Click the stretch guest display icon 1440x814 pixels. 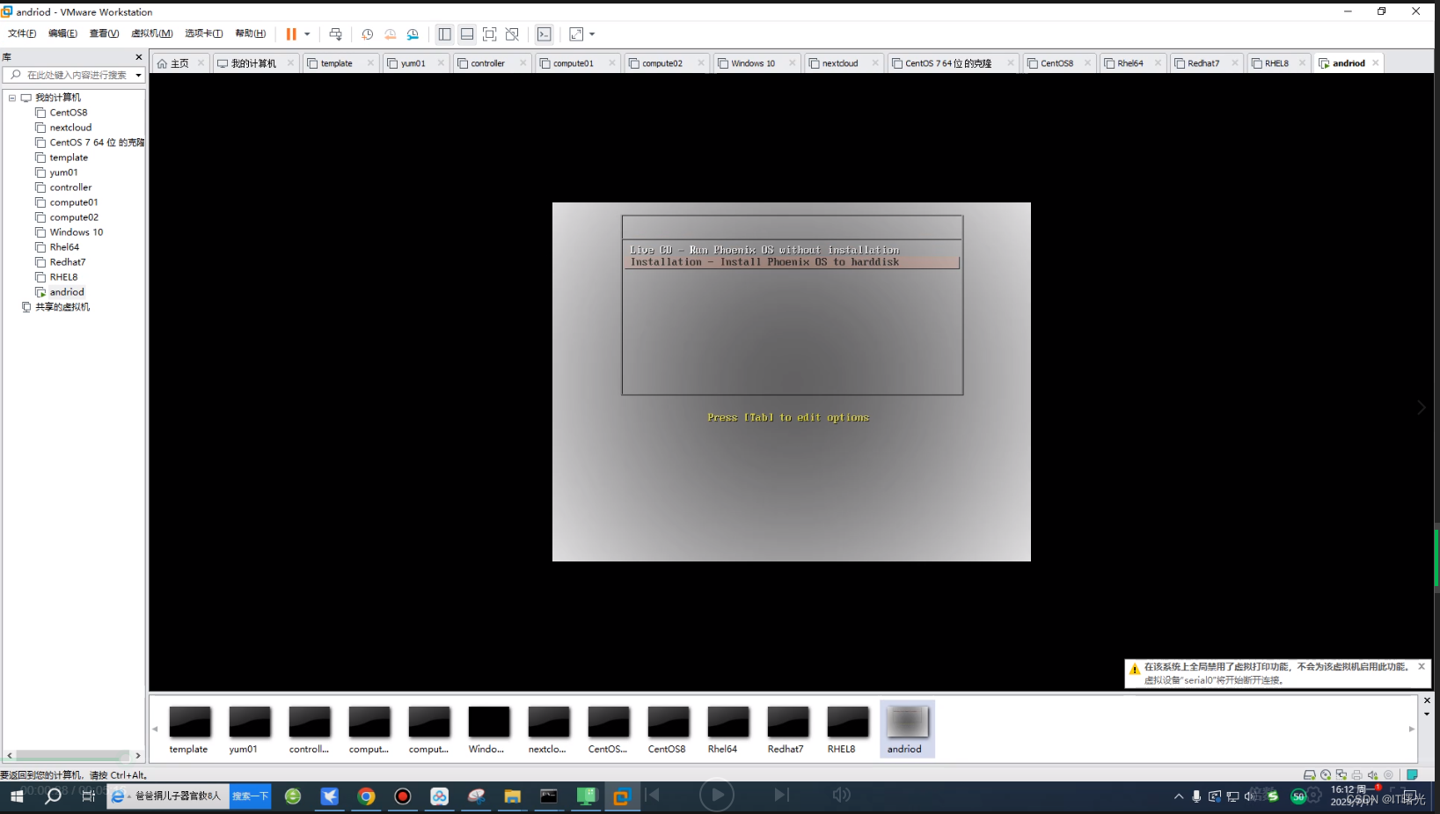[576, 34]
